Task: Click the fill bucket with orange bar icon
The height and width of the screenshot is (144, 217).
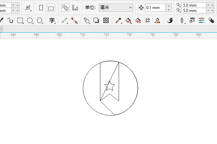Action: click(157, 20)
